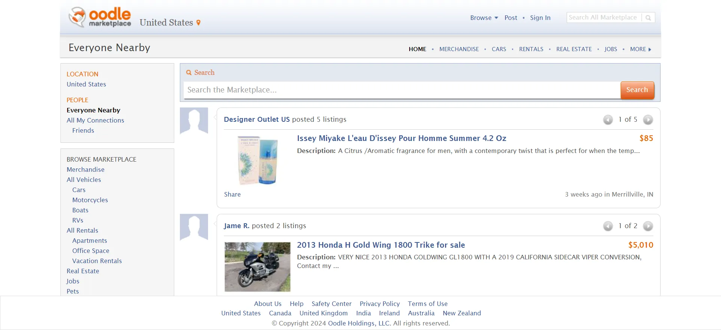Open Safety Center footer link
This screenshot has height=330, width=721.
[x=332, y=304]
